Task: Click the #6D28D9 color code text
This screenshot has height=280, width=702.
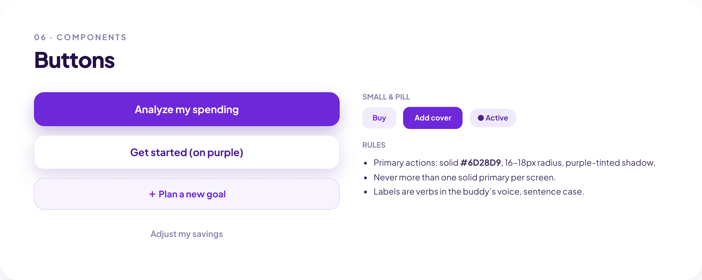Action: pos(481,163)
